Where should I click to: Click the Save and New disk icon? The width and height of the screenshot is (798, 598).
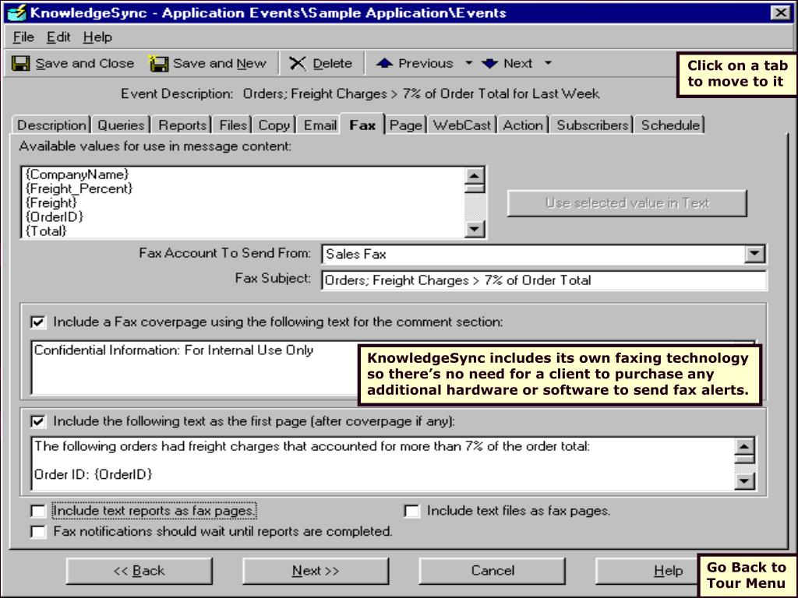[158, 64]
